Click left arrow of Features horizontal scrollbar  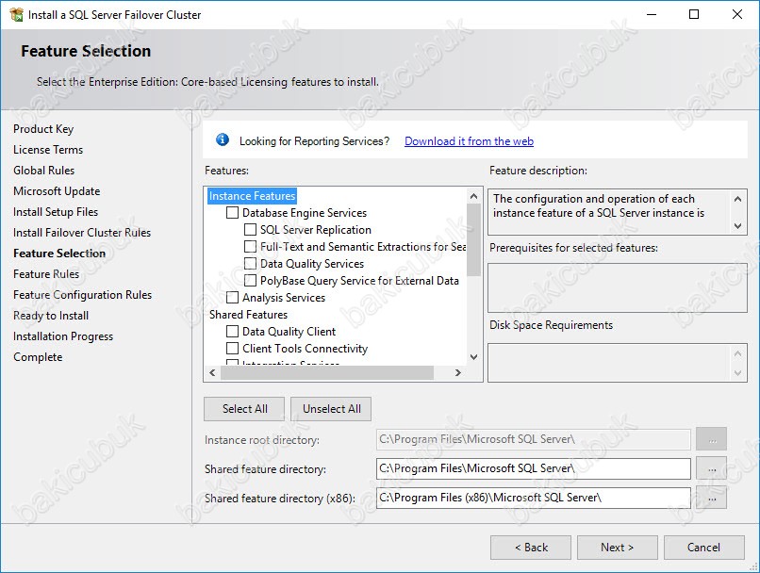pyautogui.click(x=212, y=372)
